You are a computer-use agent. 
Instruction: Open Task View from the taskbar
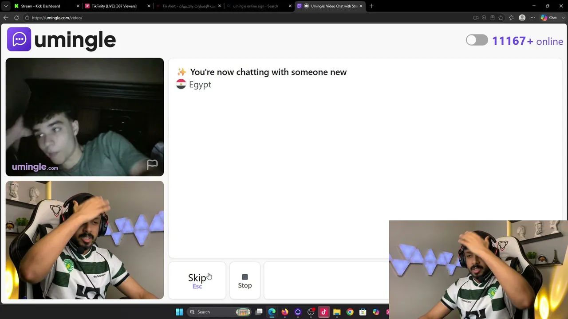(259, 312)
